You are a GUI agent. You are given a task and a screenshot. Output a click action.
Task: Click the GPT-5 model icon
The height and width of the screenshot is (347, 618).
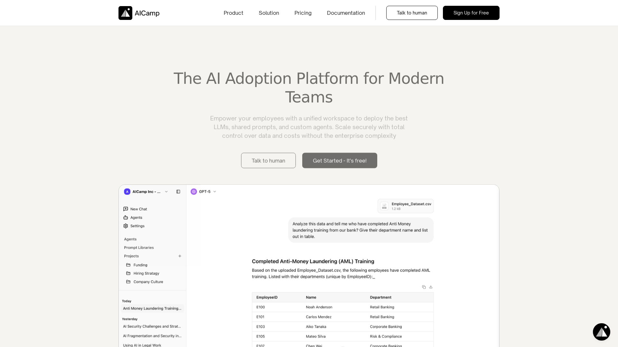[x=194, y=191]
